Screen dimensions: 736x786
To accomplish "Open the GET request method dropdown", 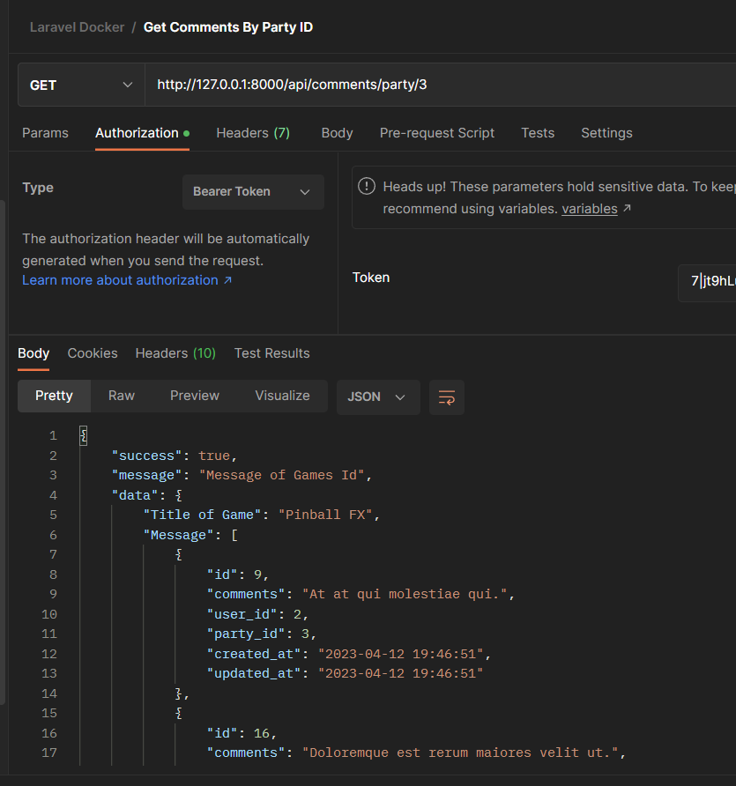I will click(x=80, y=85).
